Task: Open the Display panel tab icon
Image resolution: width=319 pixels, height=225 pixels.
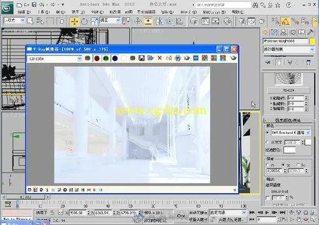Action: pos(302,32)
